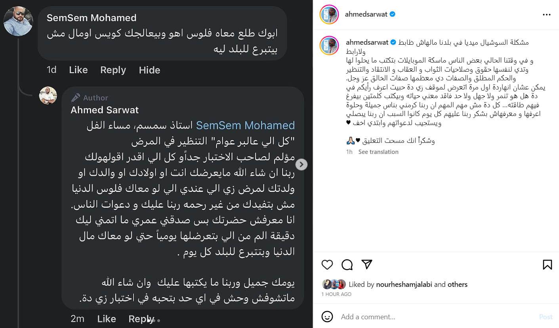Open the post options with the three-dot menu
The width and height of the screenshot is (559, 328).
(x=547, y=14)
